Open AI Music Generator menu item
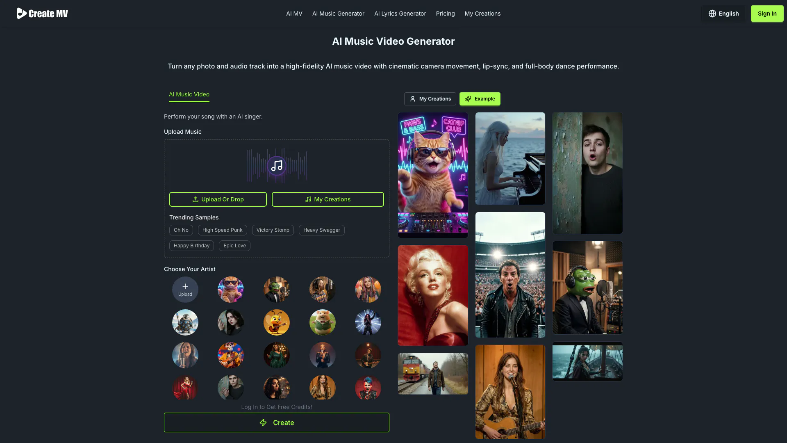Image resolution: width=787 pixels, height=443 pixels. 338,14
